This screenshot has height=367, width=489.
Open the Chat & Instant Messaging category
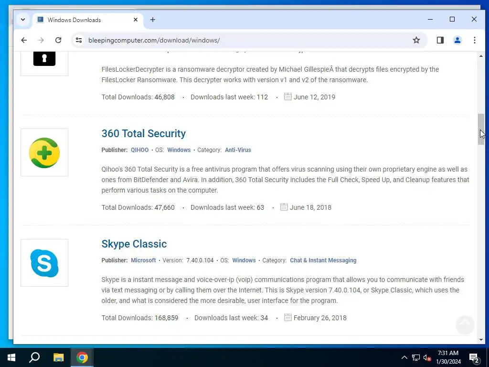coord(323,260)
